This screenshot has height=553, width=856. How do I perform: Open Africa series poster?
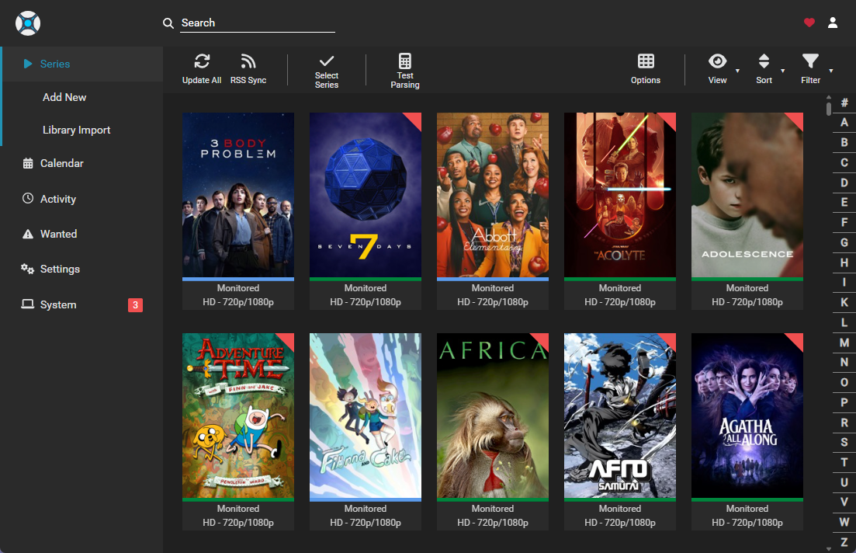pyautogui.click(x=493, y=416)
